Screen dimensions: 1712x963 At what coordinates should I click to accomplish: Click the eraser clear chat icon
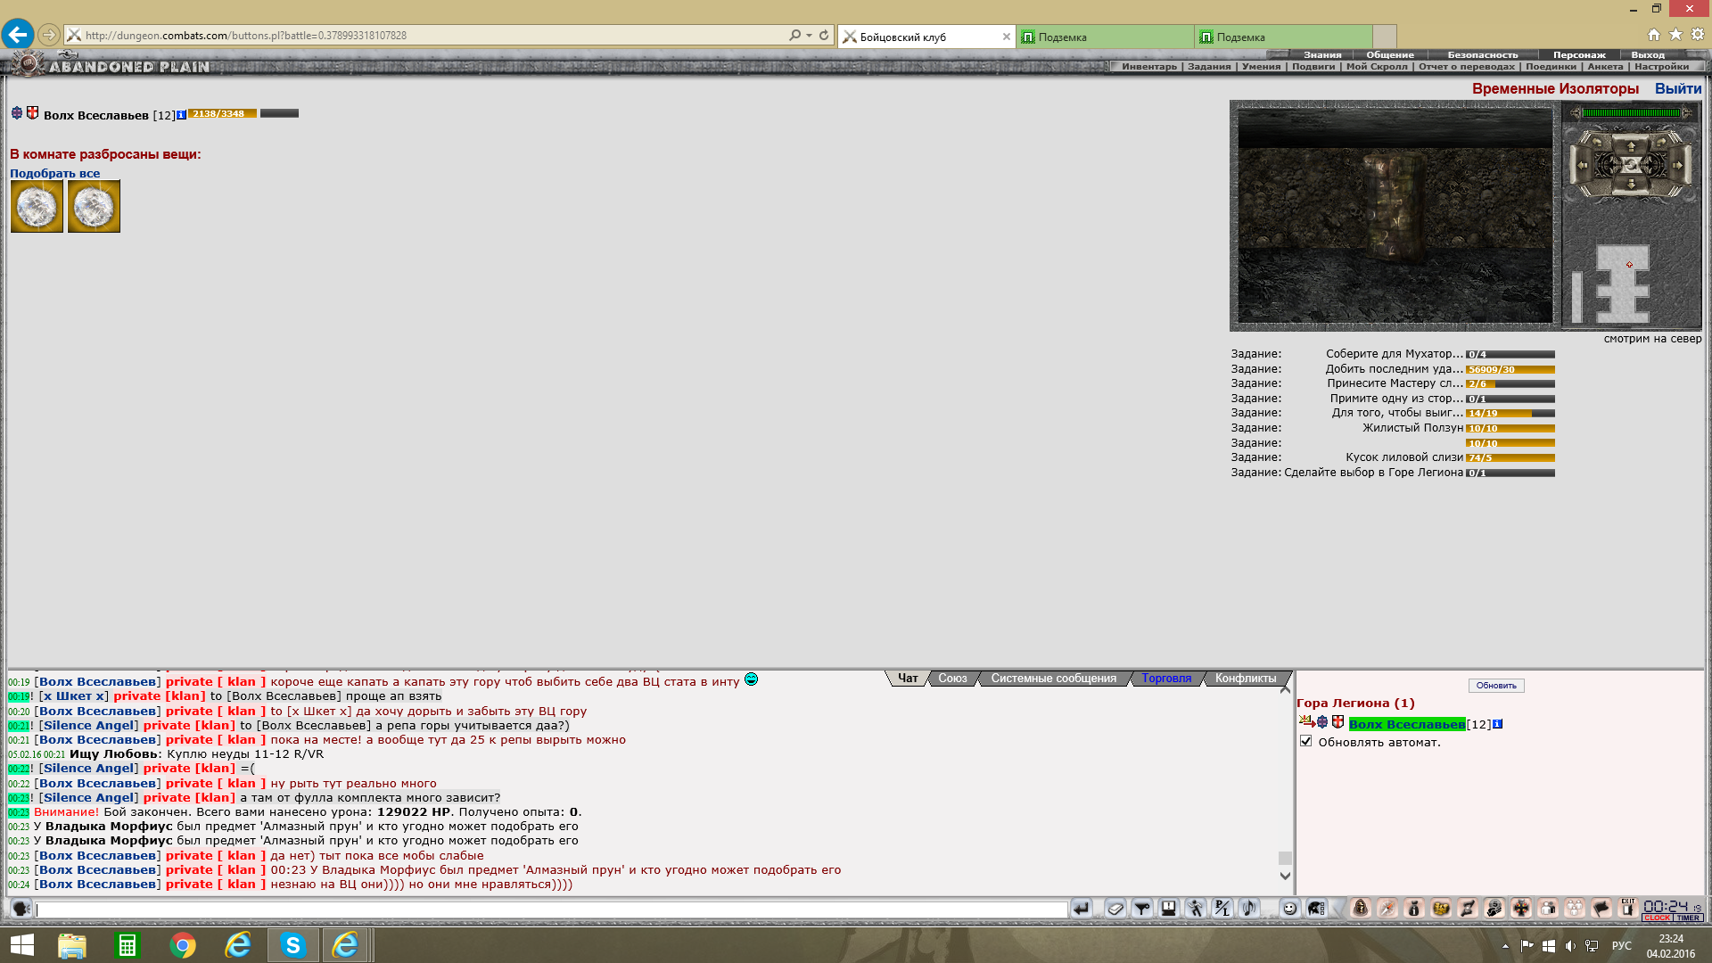coord(1115,909)
